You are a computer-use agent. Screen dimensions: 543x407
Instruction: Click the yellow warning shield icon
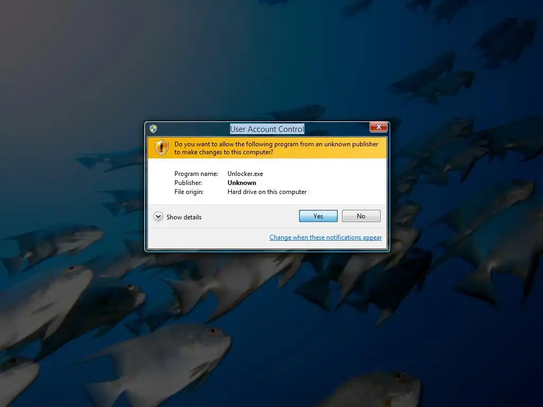(161, 148)
